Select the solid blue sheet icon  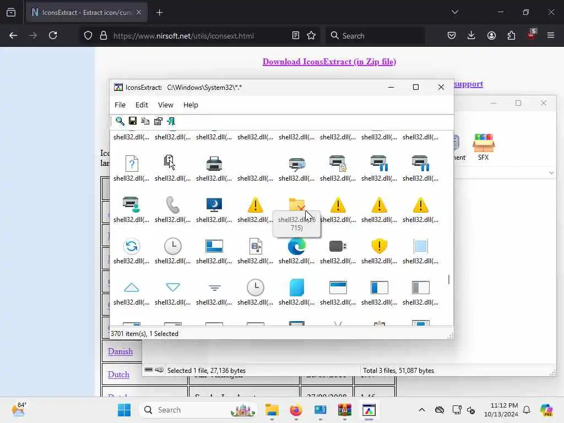click(x=297, y=288)
